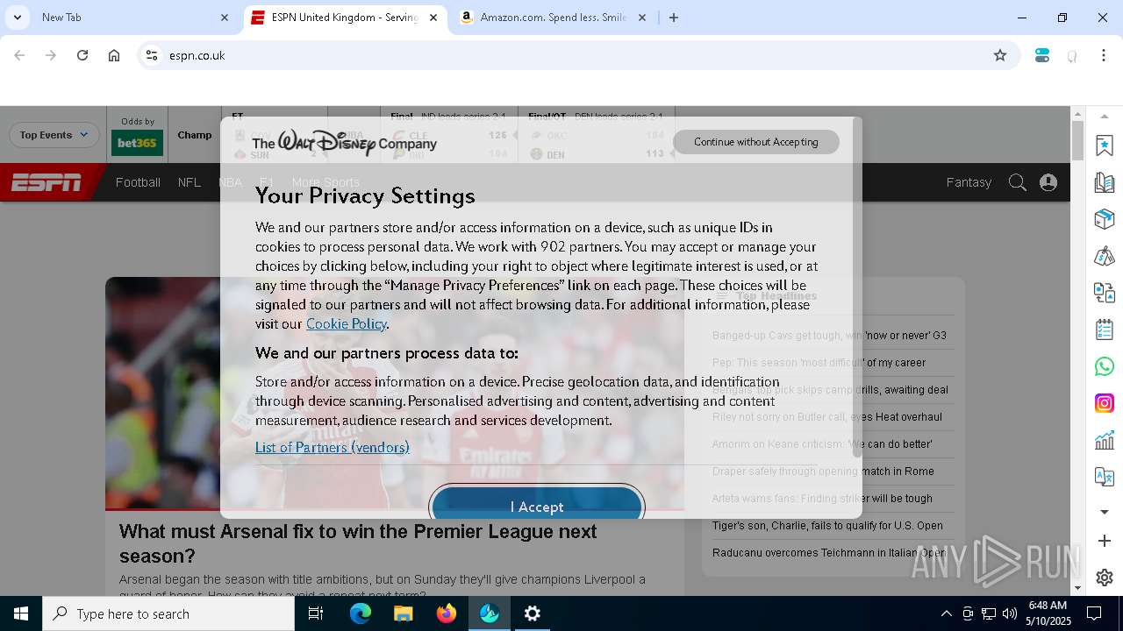Show hidden system tray icons

point(946,613)
